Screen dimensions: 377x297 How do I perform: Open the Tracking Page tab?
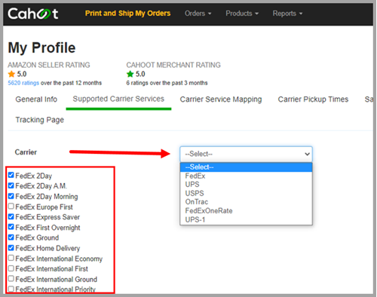40,120
